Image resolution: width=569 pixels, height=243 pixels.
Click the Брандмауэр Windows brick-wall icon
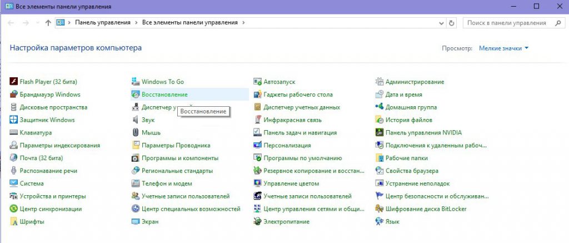(13, 95)
